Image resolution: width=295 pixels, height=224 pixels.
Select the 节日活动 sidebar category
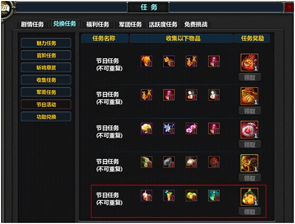pos(46,104)
